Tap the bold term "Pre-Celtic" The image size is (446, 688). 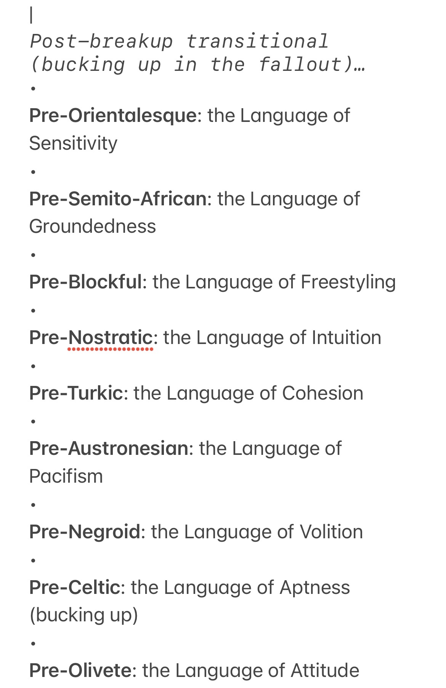[75, 587]
